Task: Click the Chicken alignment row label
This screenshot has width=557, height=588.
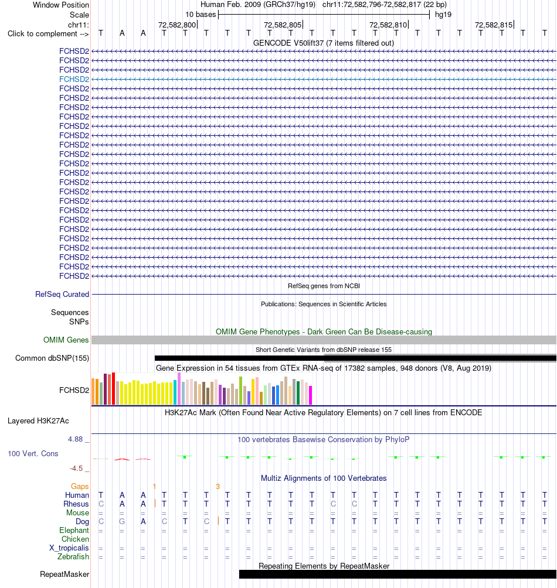Action: (x=76, y=539)
